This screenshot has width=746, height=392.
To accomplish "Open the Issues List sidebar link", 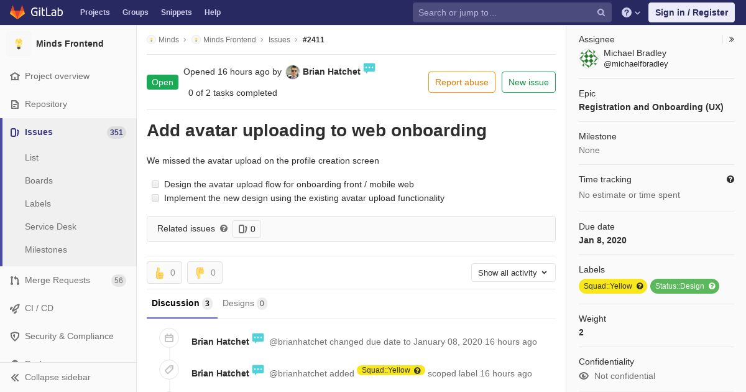I will 32,157.
